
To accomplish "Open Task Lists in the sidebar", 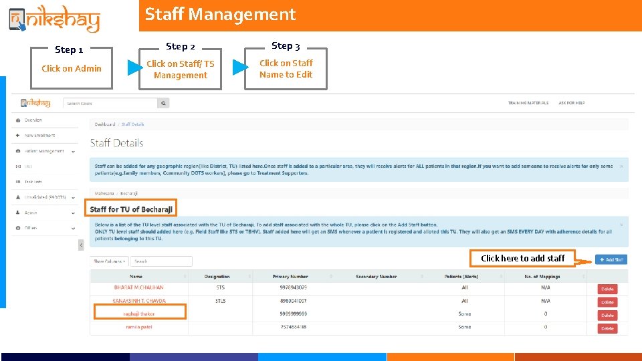I will pos(33,182).
